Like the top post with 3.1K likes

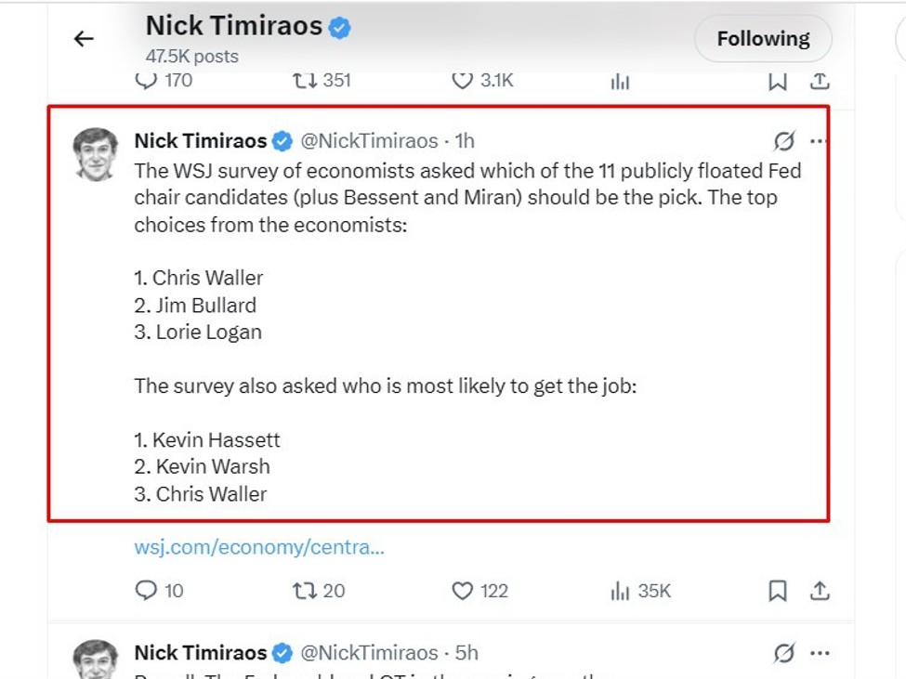coord(463,81)
